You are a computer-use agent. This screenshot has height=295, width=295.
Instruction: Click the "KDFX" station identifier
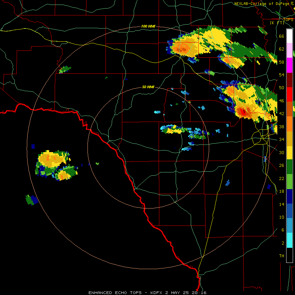tap(157, 293)
